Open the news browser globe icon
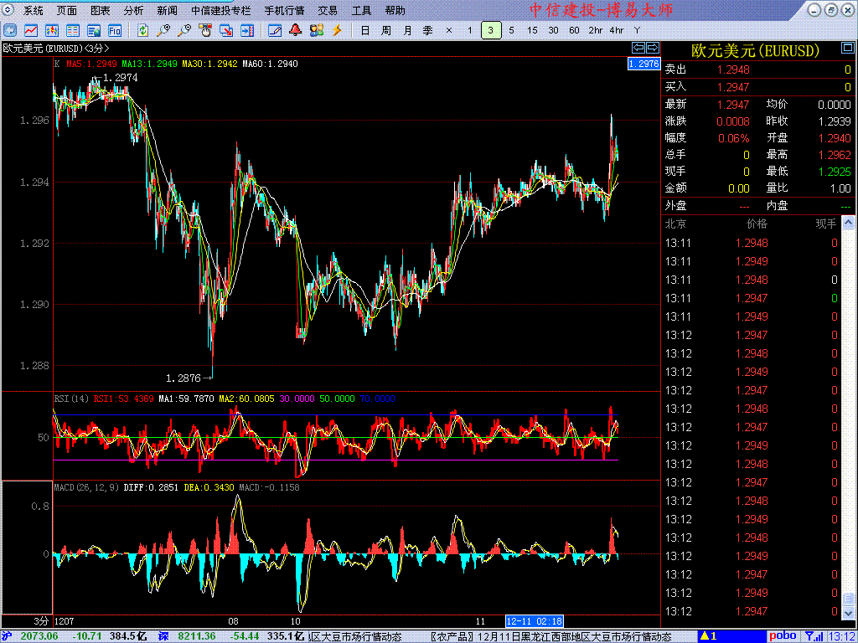858x643 pixels. pyautogui.click(x=94, y=30)
